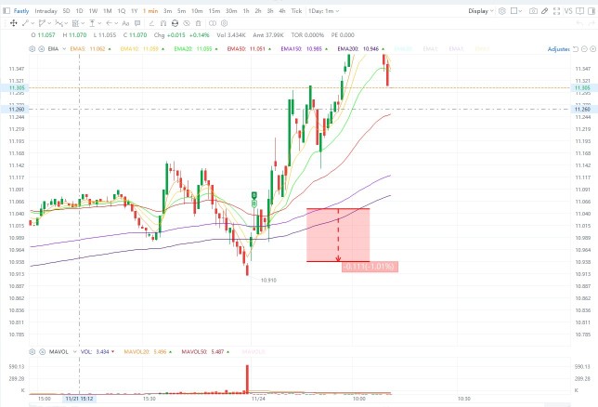
Task: Activate the magnet snap tool
Action: (x=163, y=23)
